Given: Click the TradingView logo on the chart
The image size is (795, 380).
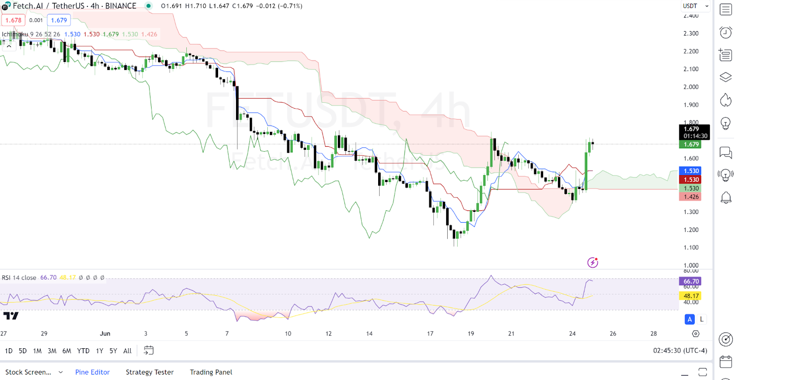Looking at the screenshot, I should (x=11, y=316).
